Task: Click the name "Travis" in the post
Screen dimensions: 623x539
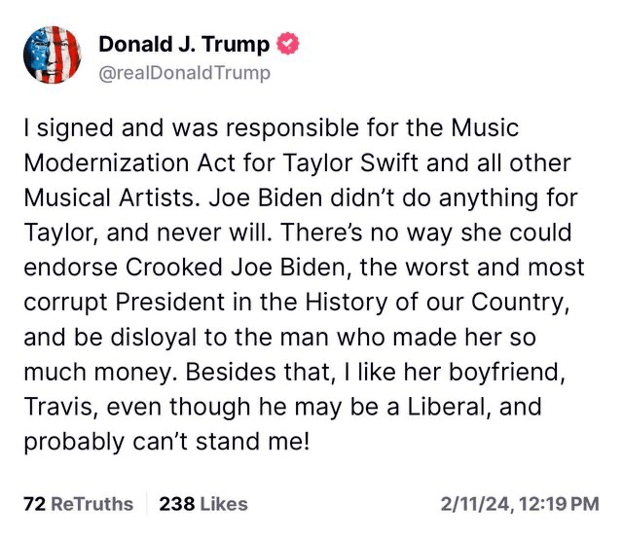Action: tap(54, 407)
